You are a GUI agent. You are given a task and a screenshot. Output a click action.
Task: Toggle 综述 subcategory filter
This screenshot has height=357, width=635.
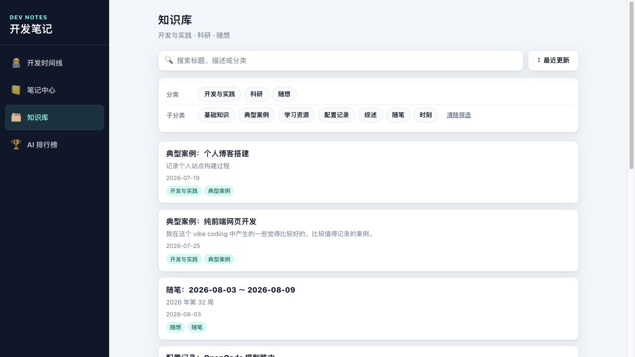point(371,115)
